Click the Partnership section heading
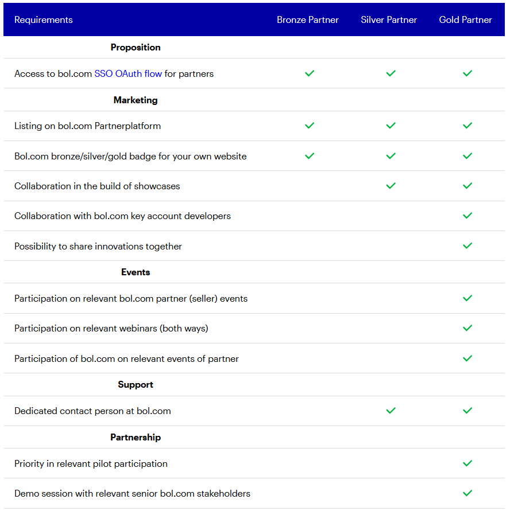The image size is (514, 515). click(136, 437)
